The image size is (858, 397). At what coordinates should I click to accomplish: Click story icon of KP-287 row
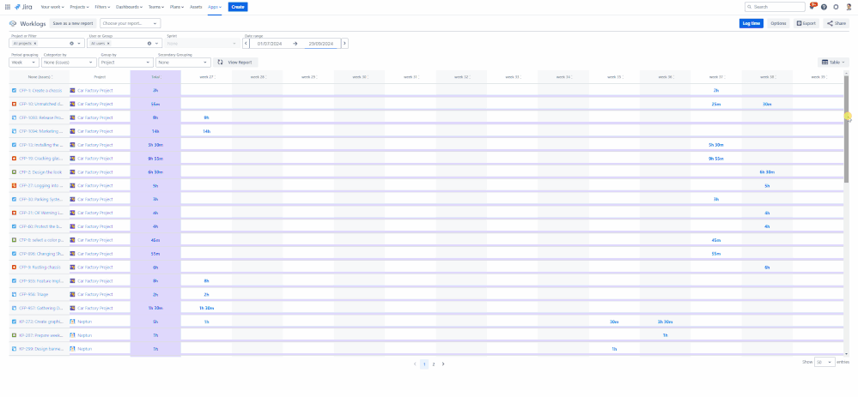15,335
